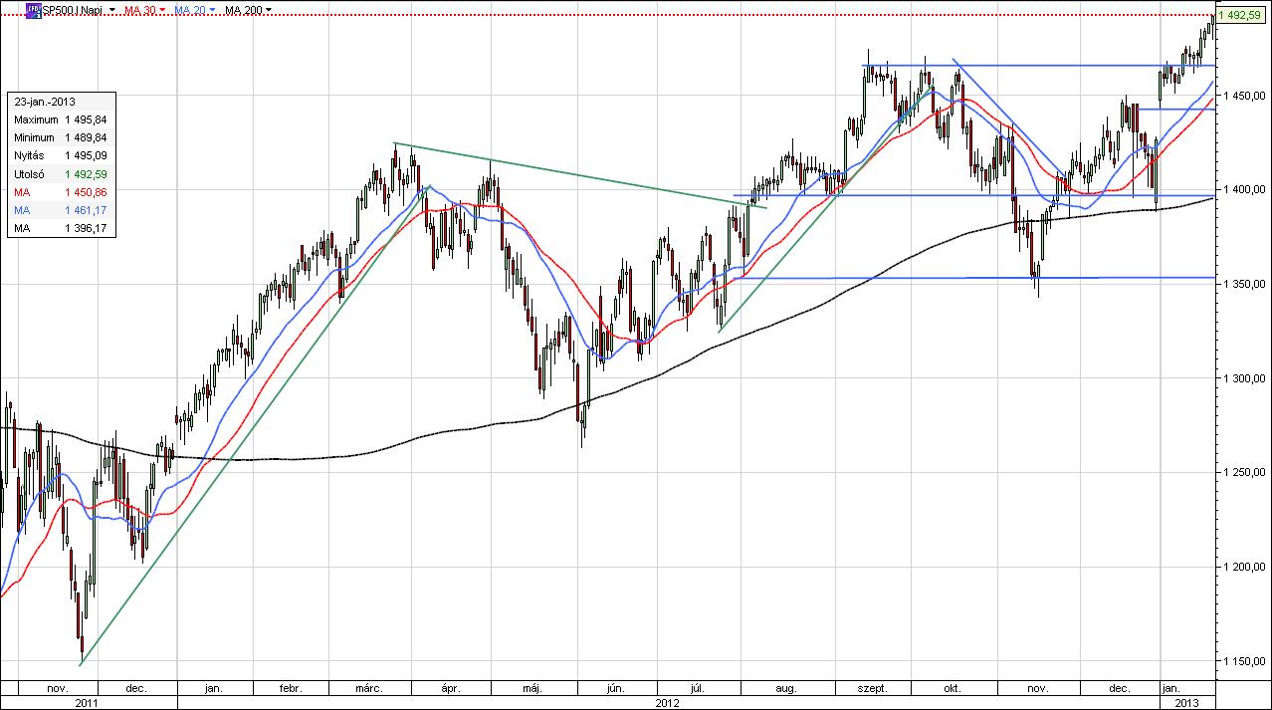This screenshot has height=710, width=1272.
Task: Click the febr. month label on time axis
Action: pos(290,687)
